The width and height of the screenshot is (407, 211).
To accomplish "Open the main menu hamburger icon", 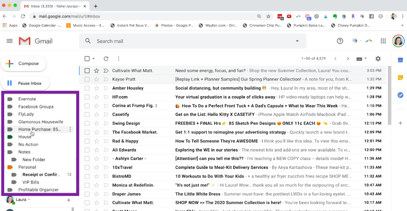I will pyautogui.click(x=10, y=41).
